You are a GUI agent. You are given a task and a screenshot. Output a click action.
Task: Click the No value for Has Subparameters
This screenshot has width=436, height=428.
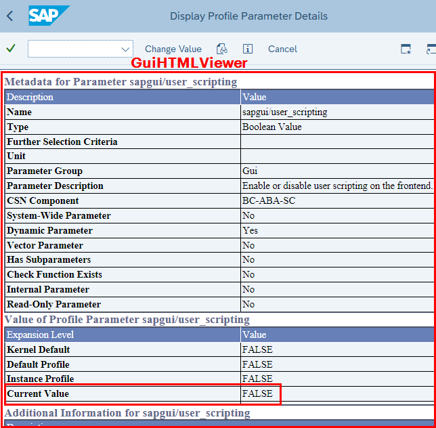pyautogui.click(x=248, y=260)
